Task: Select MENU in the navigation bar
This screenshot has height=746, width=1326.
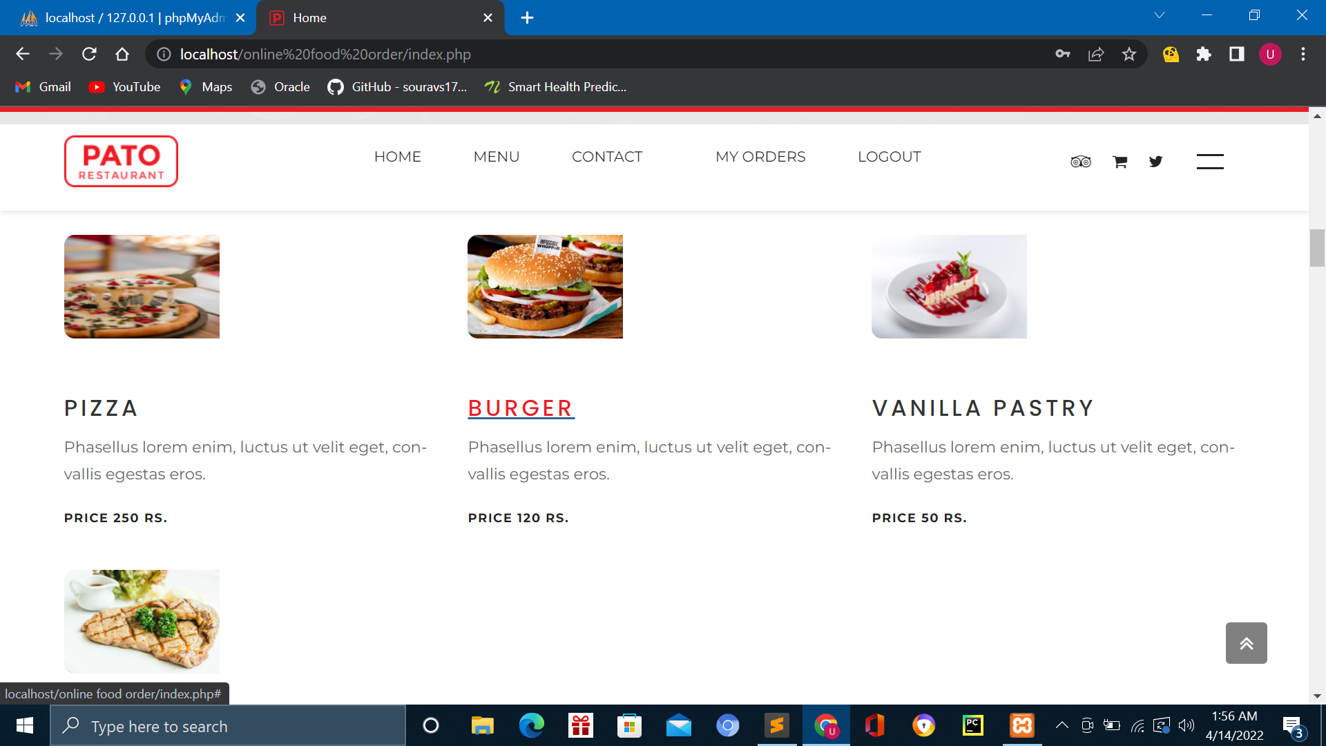Action: coord(496,157)
